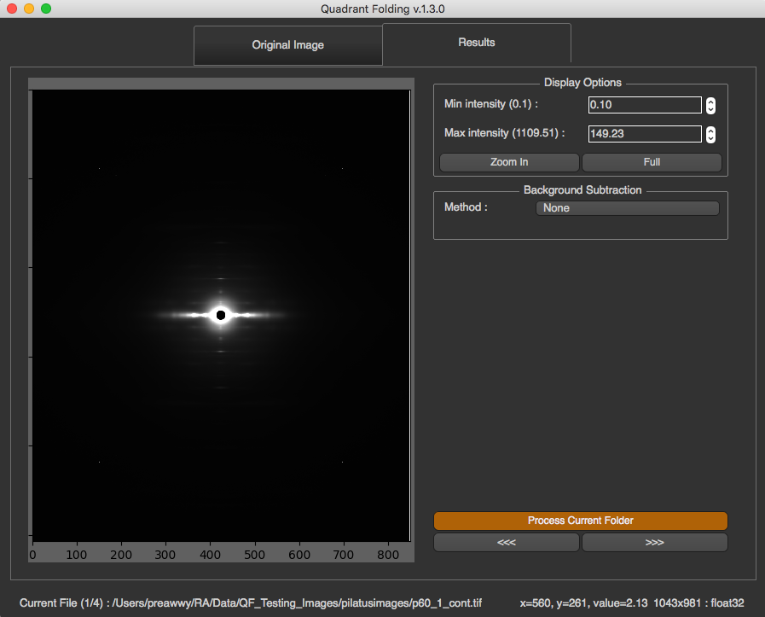Go to next image with >>> button
The image size is (765, 617).
(655, 542)
